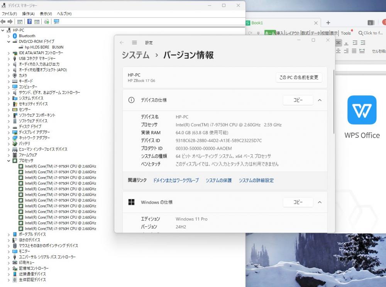Open the ヘルプ(H) menu
386x287 pixels.
[64, 14]
